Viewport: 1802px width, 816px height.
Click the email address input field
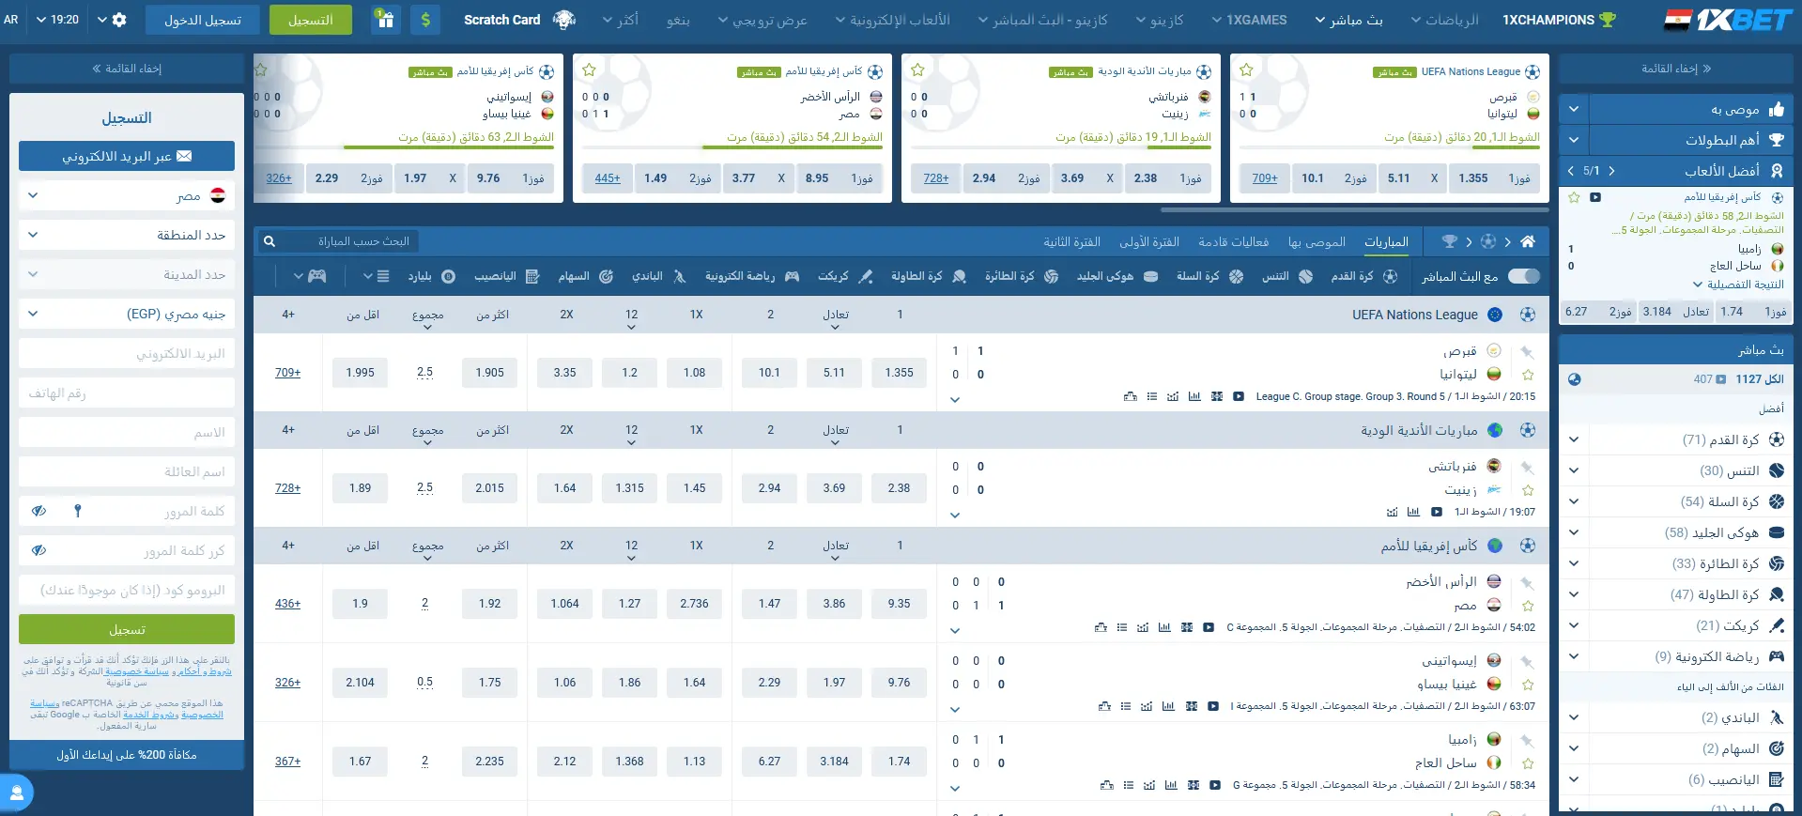[x=127, y=353]
